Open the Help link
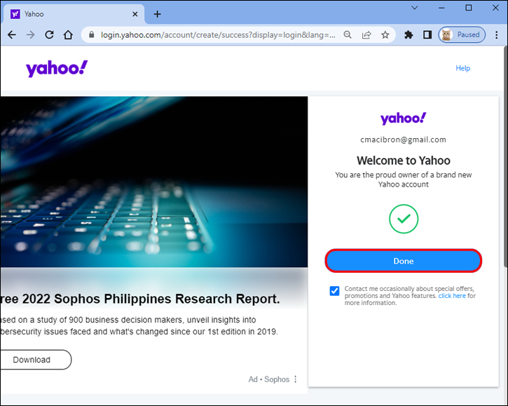The height and width of the screenshot is (406, 508). [462, 68]
